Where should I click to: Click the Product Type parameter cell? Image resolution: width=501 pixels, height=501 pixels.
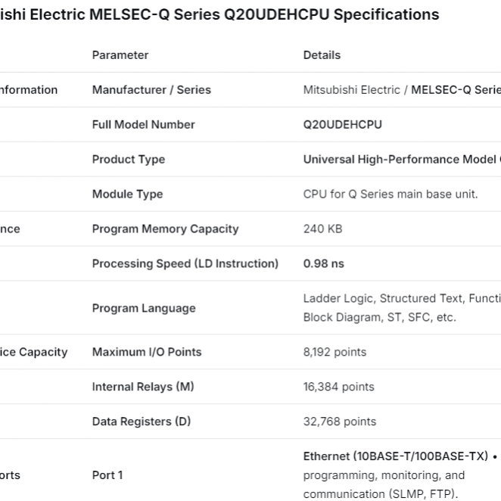click(128, 160)
